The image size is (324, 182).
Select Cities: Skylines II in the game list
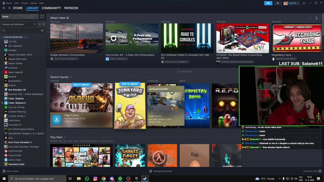click(x=17, y=103)
